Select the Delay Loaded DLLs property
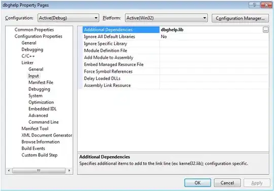Screen dimensions: 274x191 [x=121, y=79]
